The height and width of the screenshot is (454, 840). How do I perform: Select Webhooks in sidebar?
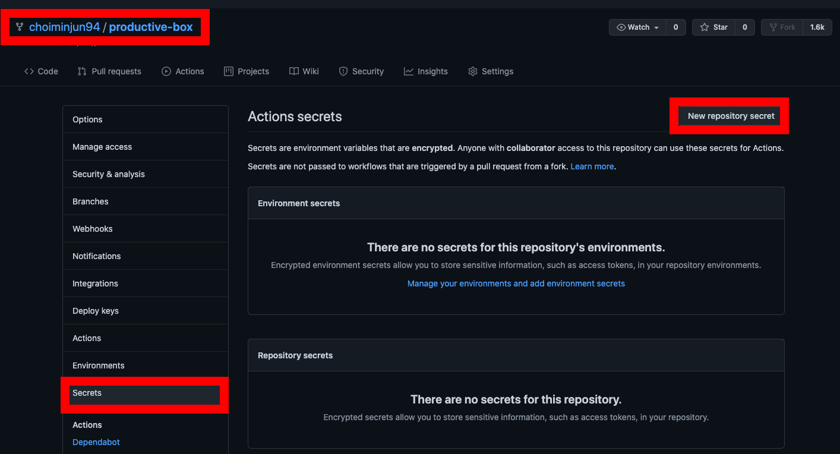click(x=146, y=229)
